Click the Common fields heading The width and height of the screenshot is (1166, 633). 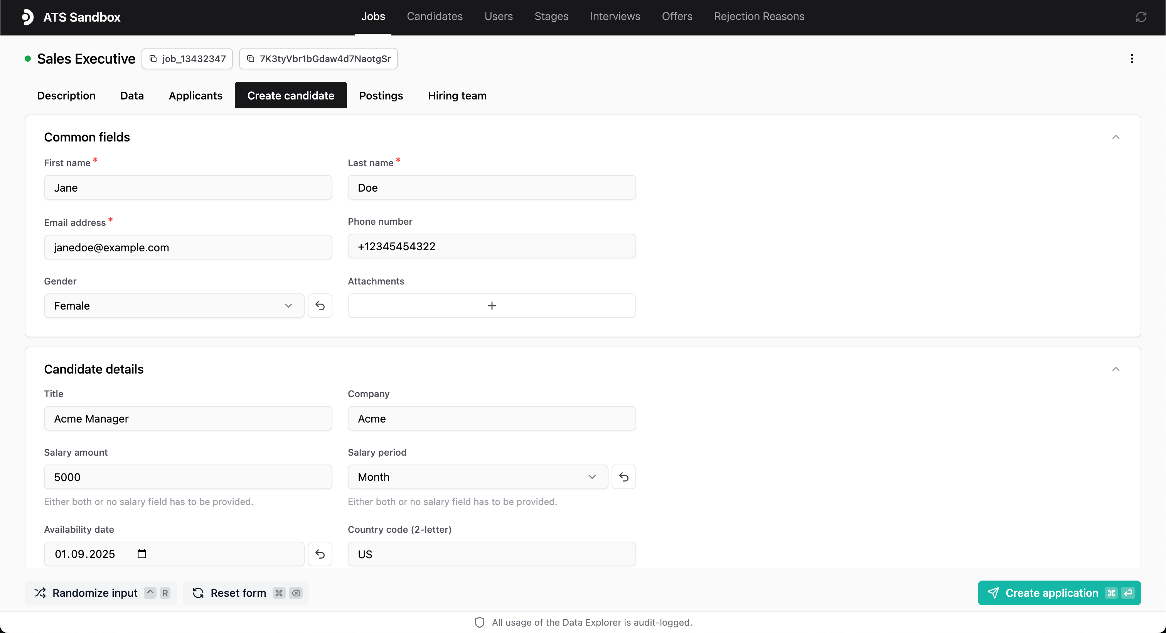click(x=87, y=137)
